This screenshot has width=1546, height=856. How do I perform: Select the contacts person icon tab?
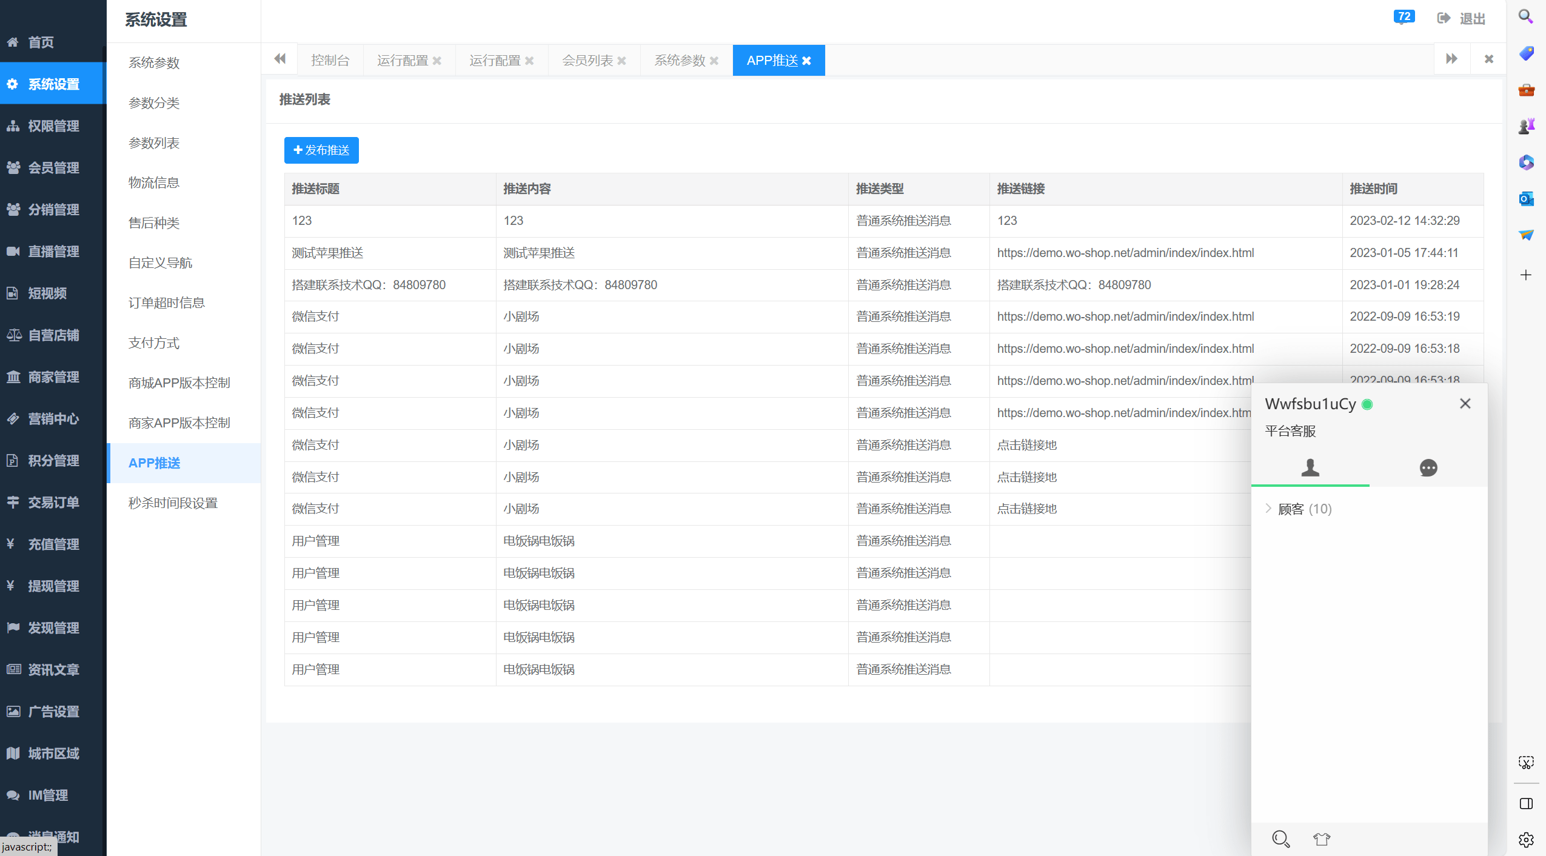(x=1310, y=467)
